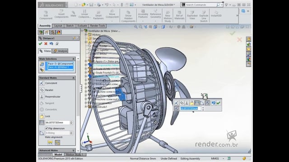Open Bill of Materials tool
The image size is (289, 162).
click(x=179, y=15)
